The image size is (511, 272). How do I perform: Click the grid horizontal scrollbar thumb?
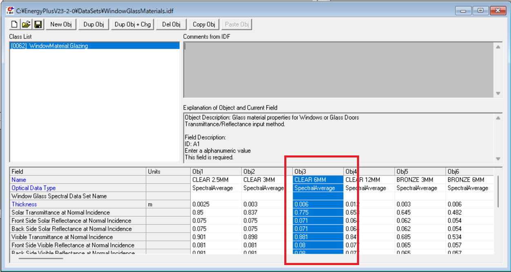(41, 258)
